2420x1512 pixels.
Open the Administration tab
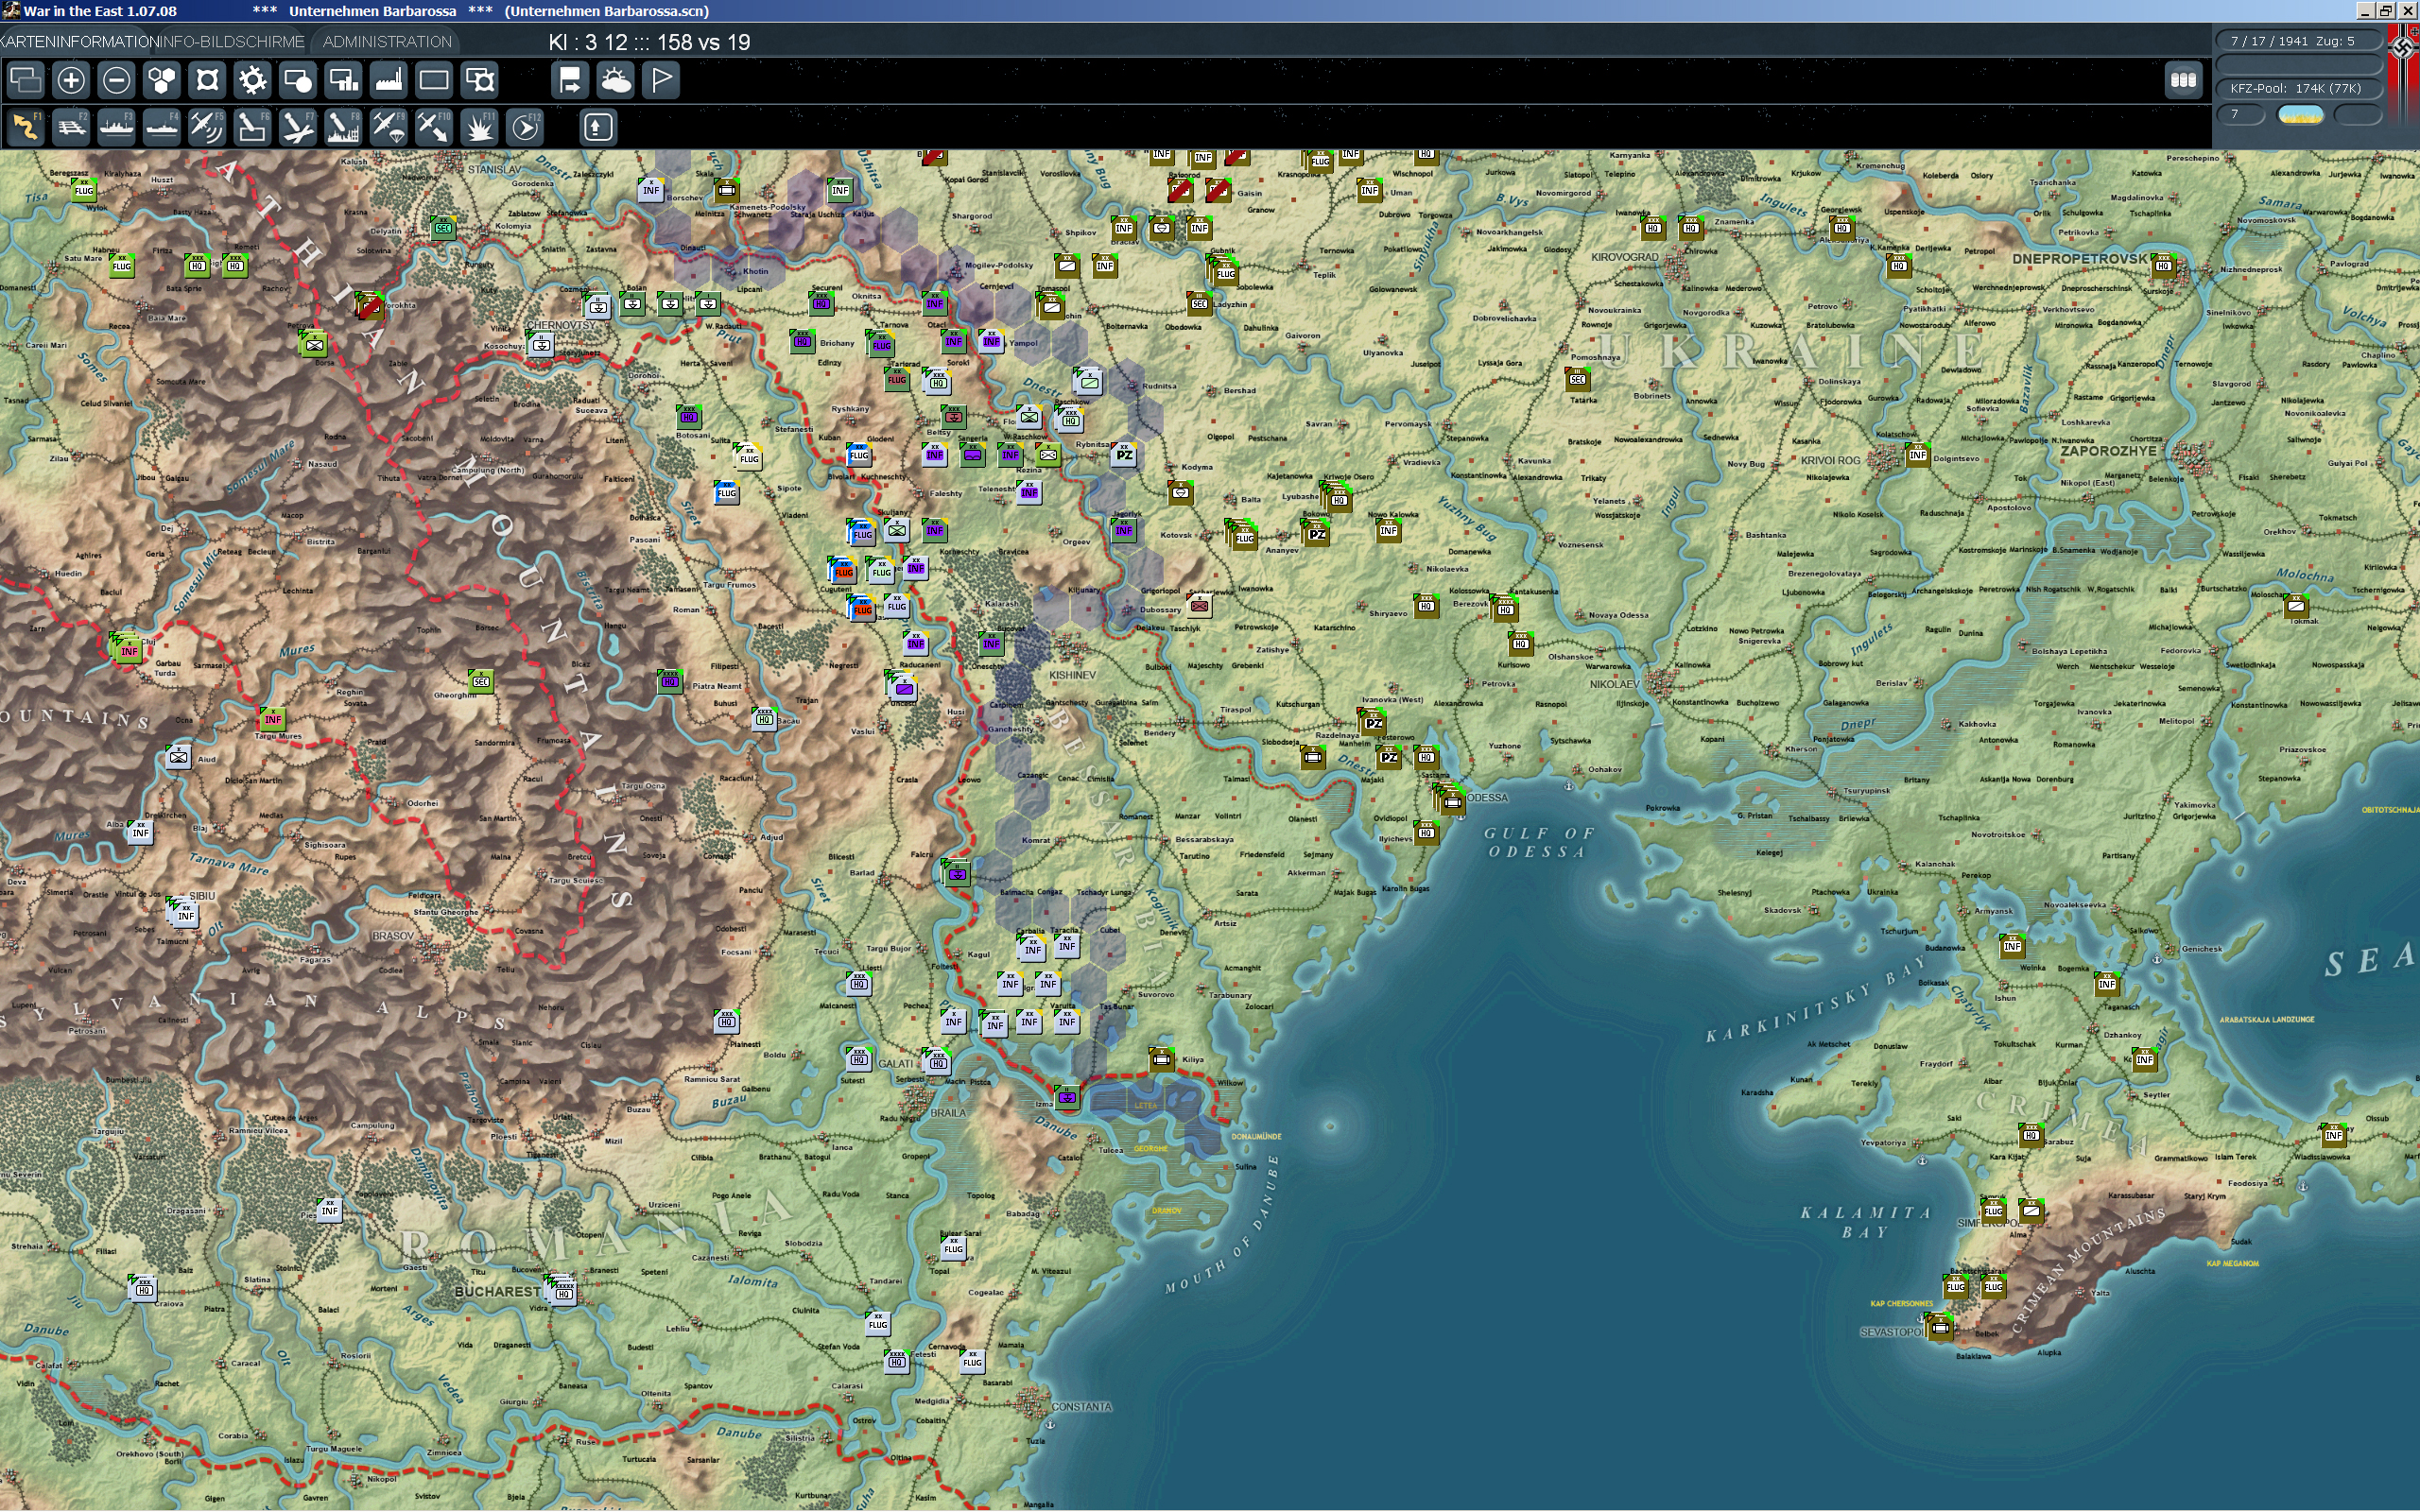click(387, 42)
